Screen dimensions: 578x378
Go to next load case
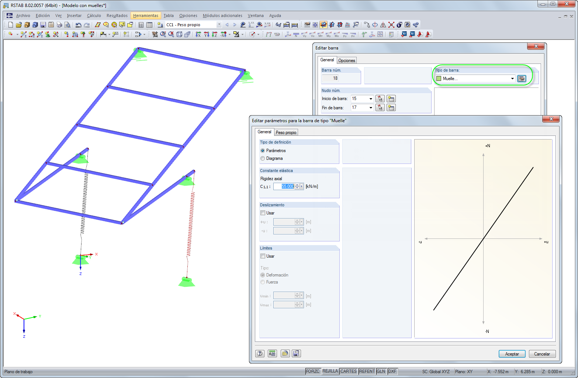tap(235, 25)
